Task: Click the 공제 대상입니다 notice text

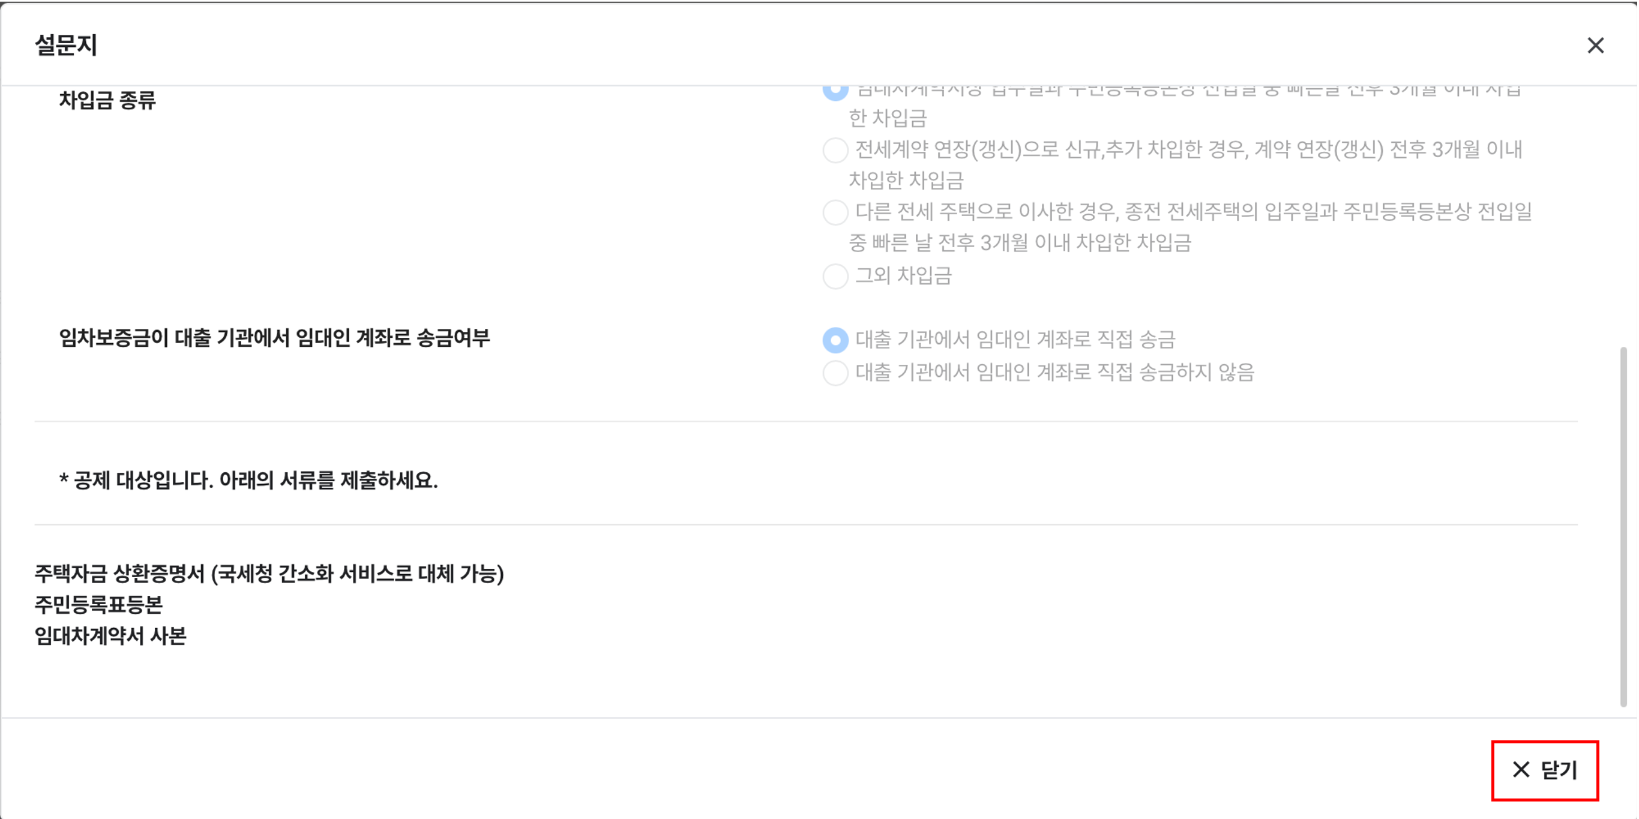Action: tap(248, 480)
